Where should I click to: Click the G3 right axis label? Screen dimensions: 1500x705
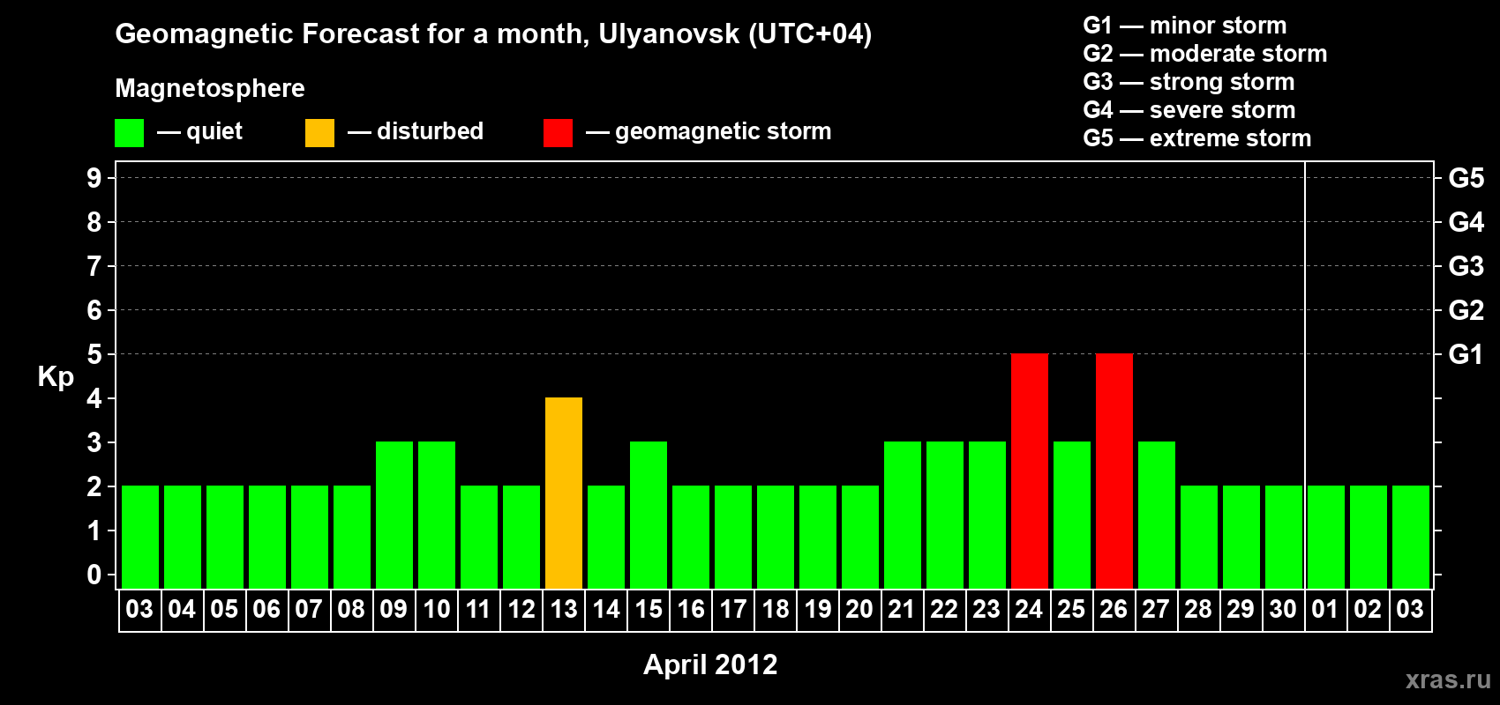tap(1466, 266)
